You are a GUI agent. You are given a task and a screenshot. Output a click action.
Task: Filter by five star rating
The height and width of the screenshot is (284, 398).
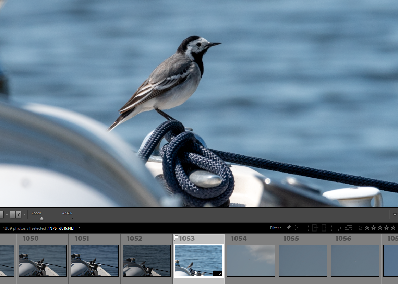(393, 228)
